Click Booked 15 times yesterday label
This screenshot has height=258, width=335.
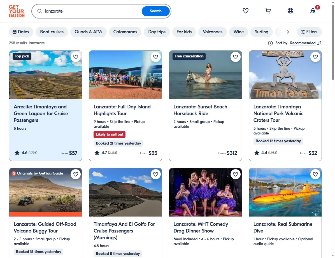(x=38, y=252)
